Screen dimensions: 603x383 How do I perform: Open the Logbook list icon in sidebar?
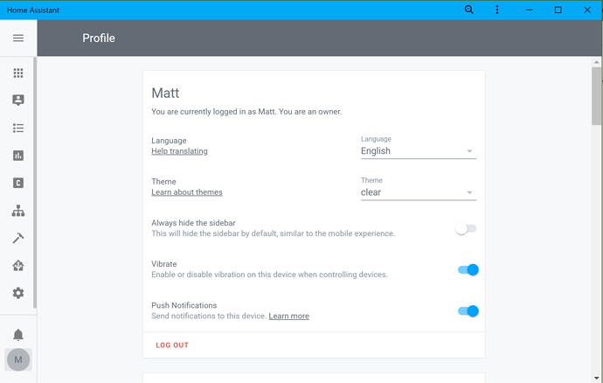click(x=18, y=129)
